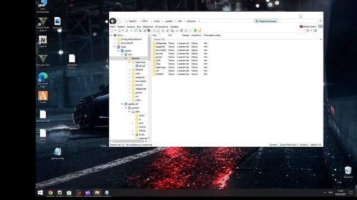Open the view mode dropdown arrow
This screenshot has height=200, width=357.
[x=311, y=31]
